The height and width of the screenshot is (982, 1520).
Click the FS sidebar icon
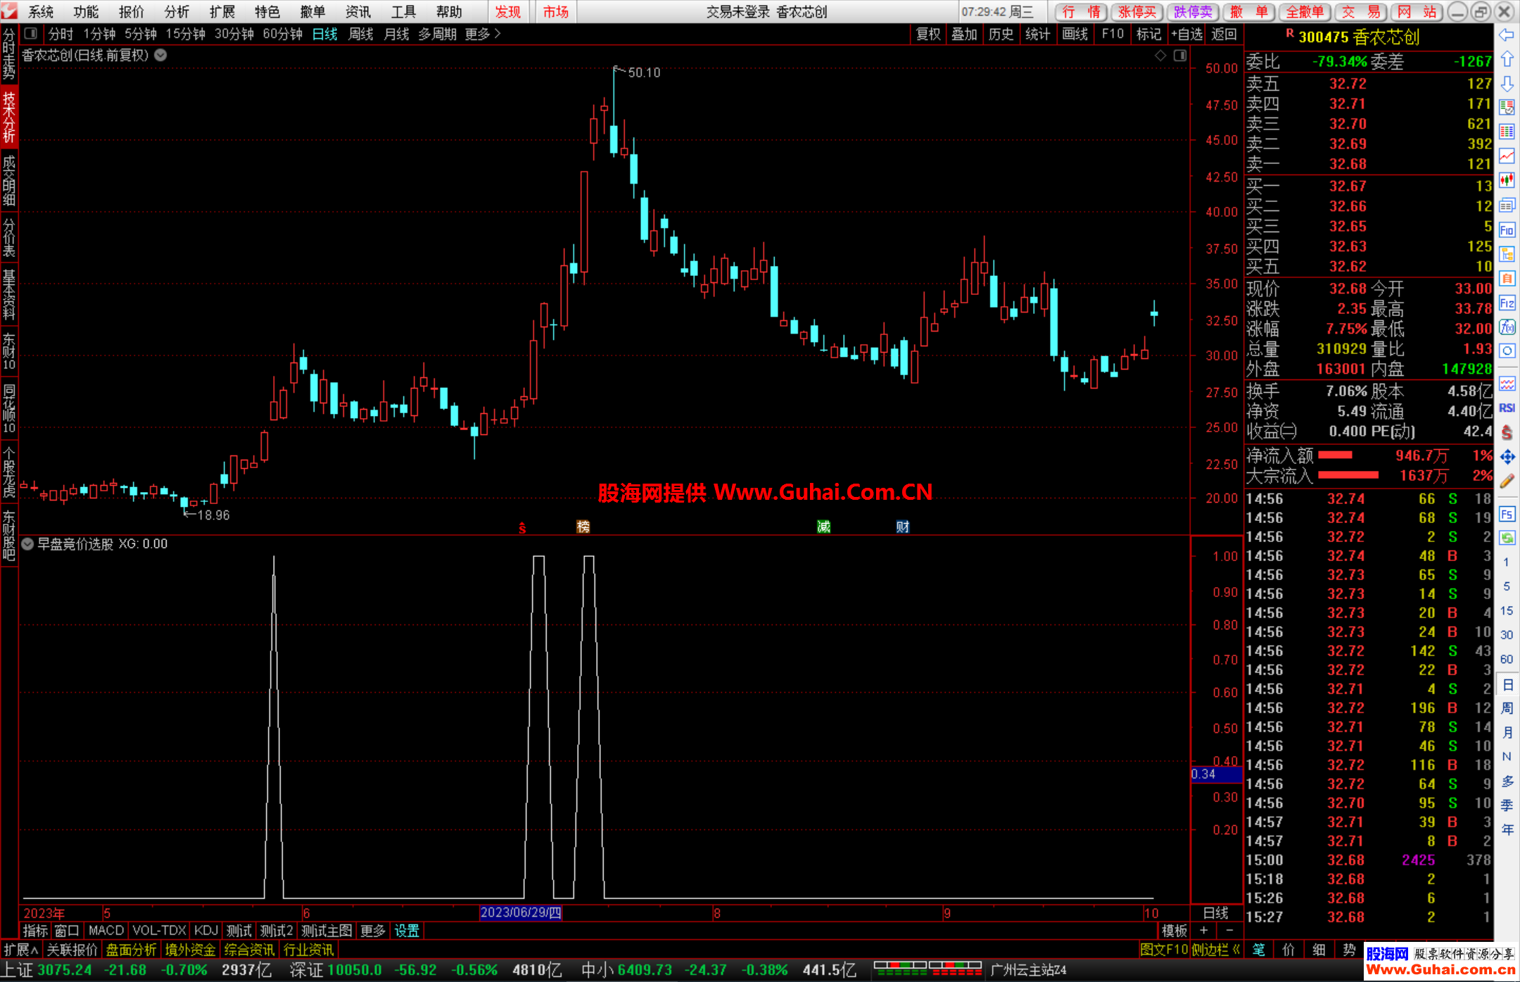point(1507,514)
